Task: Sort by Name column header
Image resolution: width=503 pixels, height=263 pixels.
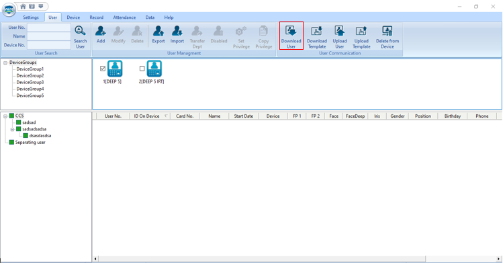Action: [214, 116]
